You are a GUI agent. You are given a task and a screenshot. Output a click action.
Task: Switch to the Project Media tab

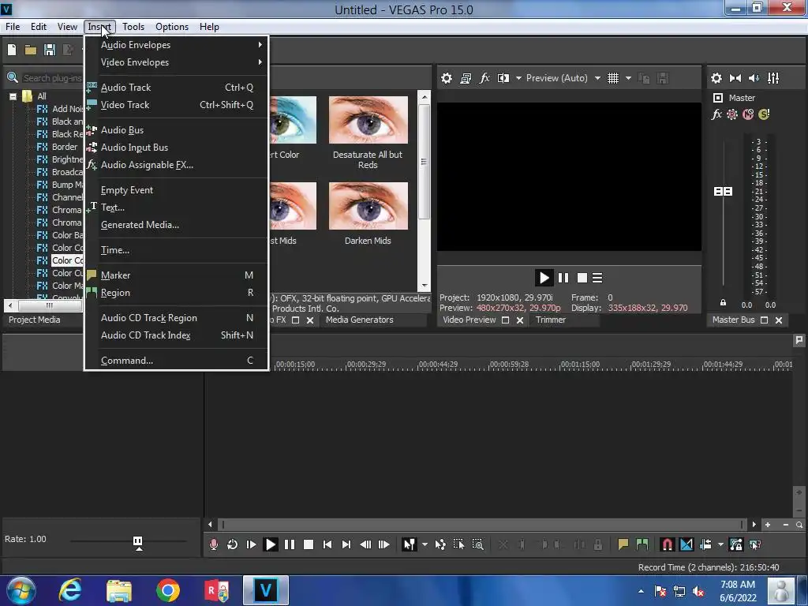pos(35,320)
